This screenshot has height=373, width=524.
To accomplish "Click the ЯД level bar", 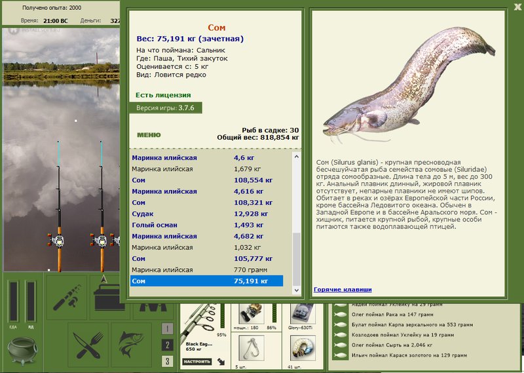I will (31, 301).
